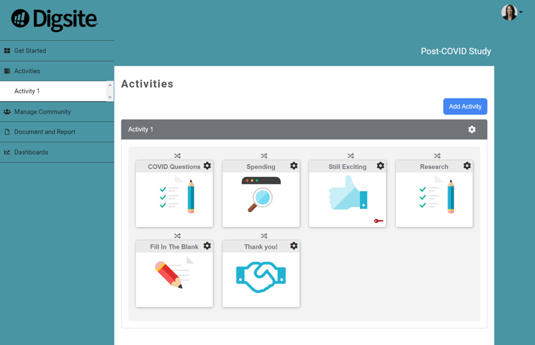Click the gear icon in Activity 1 header bar

pos(472,130)
